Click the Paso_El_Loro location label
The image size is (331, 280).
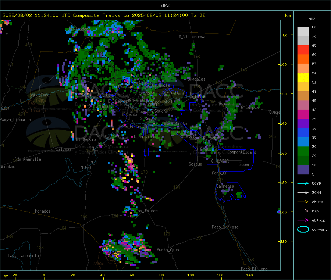click(x=254, y=269)
